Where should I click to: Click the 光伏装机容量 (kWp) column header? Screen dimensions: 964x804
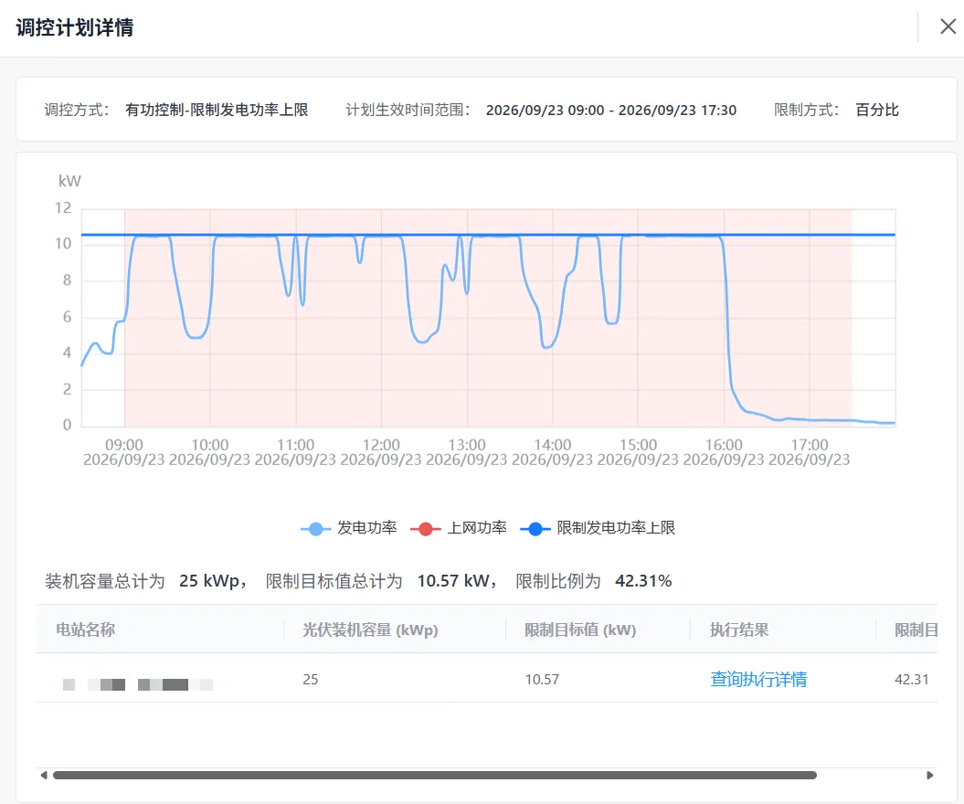coord(370,629)
